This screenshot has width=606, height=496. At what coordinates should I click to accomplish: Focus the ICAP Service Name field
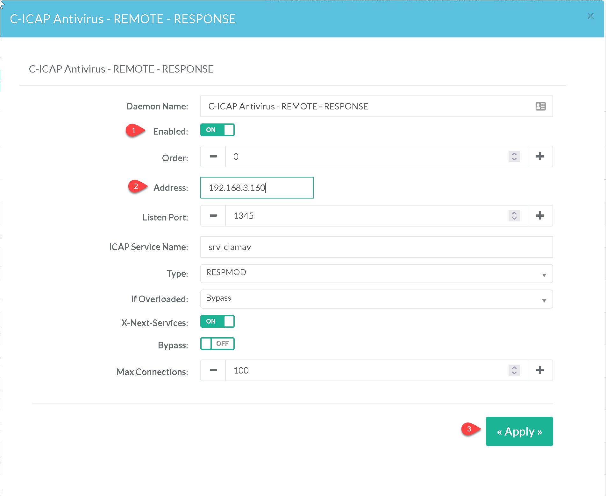[376, 247]
